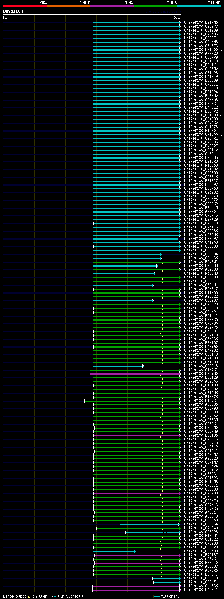
Task: Select the UniRef100_Q2JMP4 label
Action: 201,312
